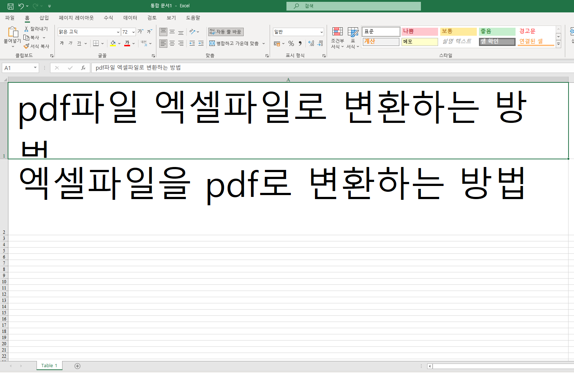The height and width of the screenshot is (373, 574).
Task: Open the File (파일) tab
Action: click(10, 18)
